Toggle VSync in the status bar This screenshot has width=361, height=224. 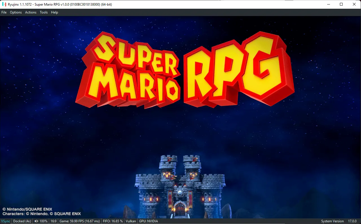[x=6, y=221]
